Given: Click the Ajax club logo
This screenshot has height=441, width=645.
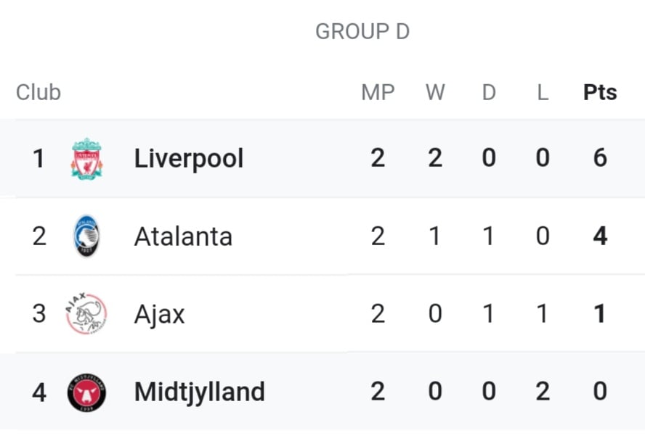Looking at the screenshot, I should coord(86,313).
